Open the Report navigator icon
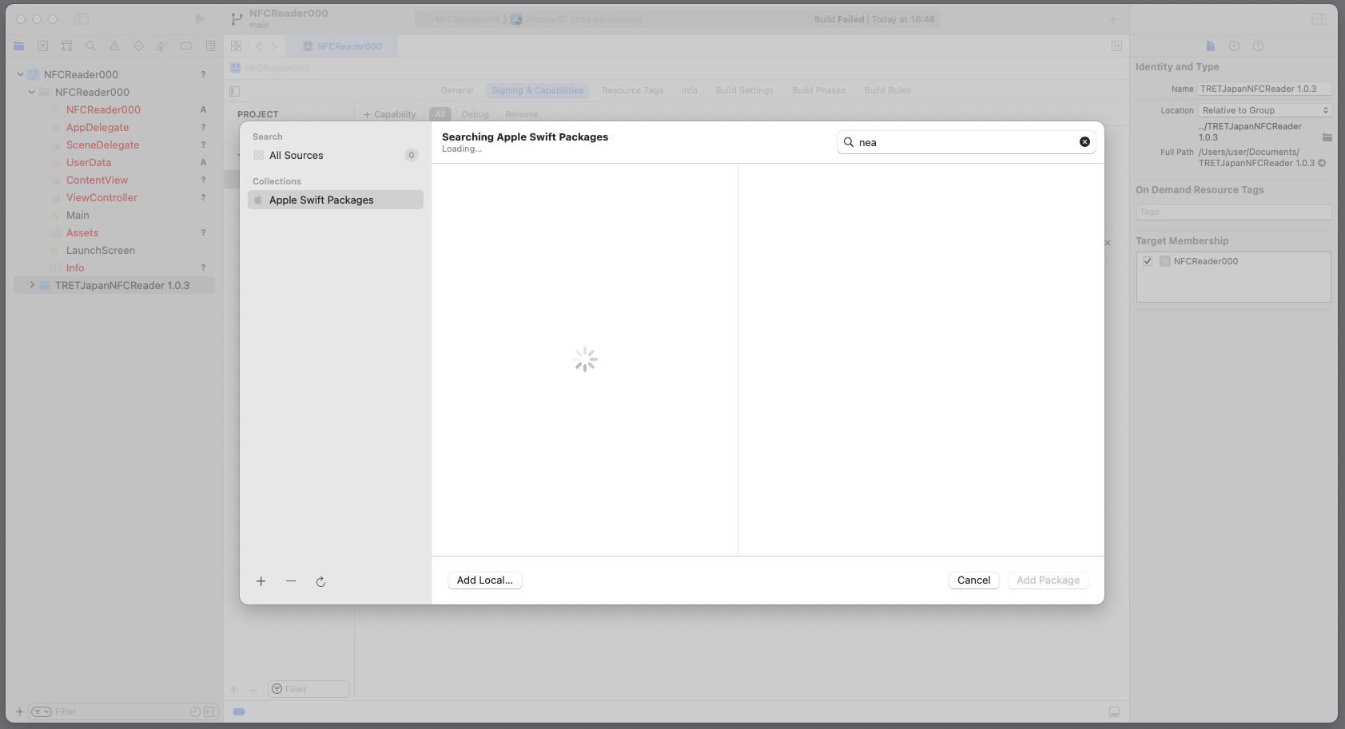 tap(210, 46)
